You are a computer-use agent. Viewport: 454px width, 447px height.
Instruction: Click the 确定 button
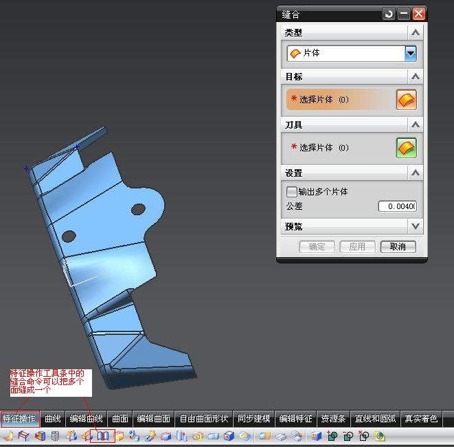tap(317, 247)
